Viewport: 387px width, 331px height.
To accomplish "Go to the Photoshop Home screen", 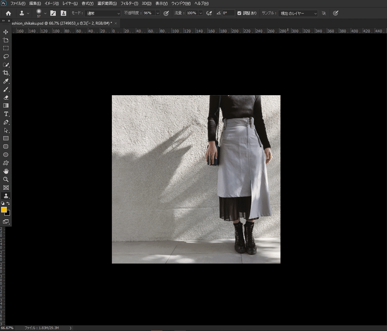I will [8, 14].
